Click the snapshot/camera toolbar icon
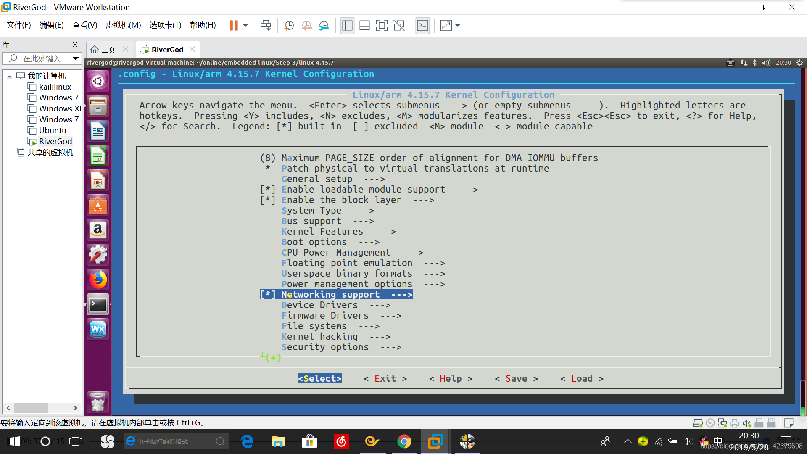This screenshot has height=454, width=807. (289, 26)
